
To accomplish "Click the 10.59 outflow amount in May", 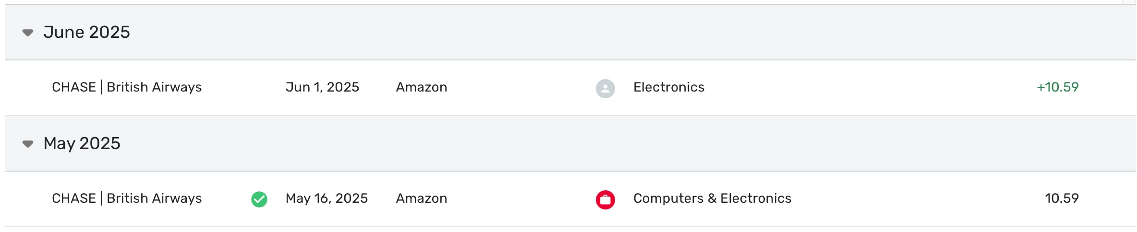I will click(1062, 198).
